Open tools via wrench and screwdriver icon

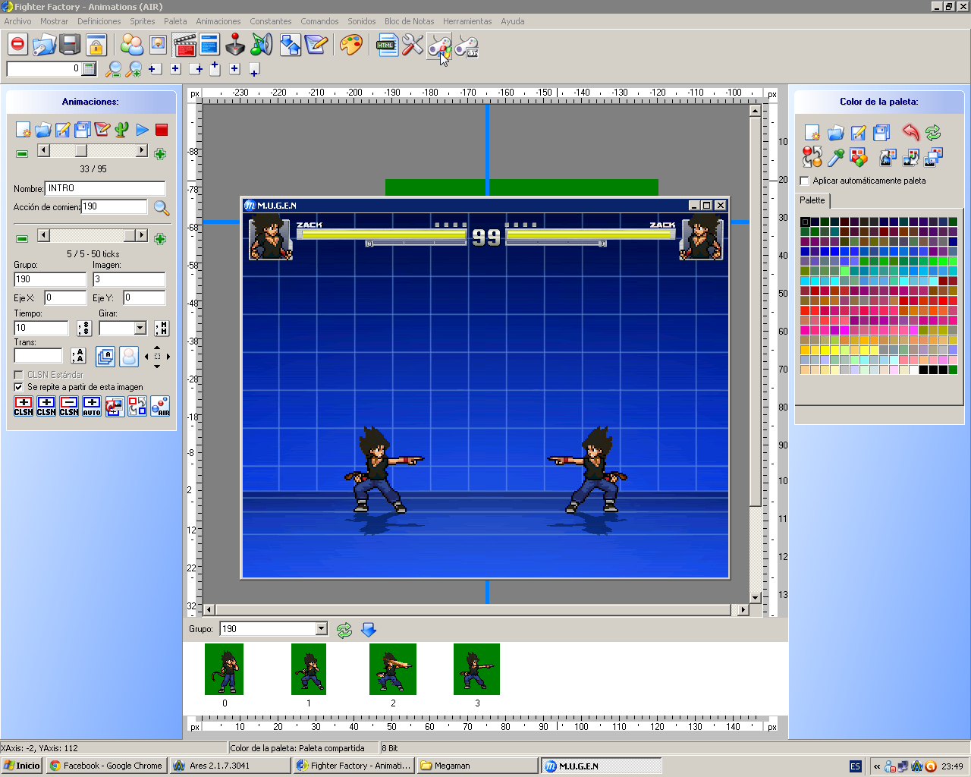(413, 45)
